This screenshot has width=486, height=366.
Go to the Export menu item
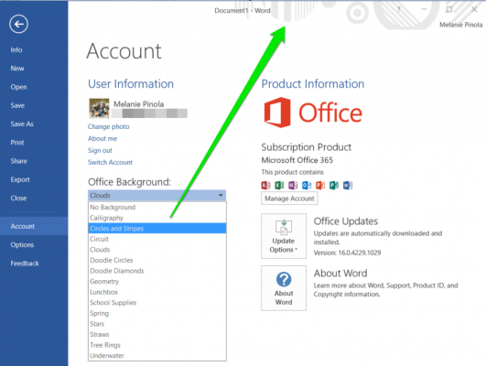tap(20, 179)
